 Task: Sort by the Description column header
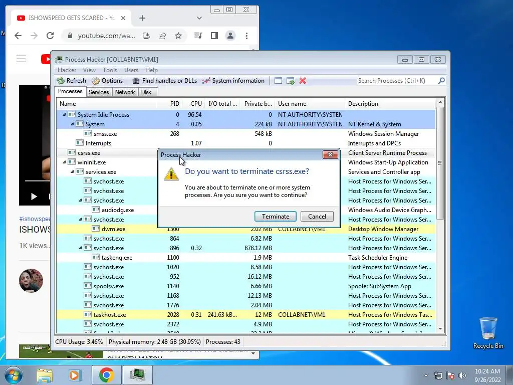390,103
